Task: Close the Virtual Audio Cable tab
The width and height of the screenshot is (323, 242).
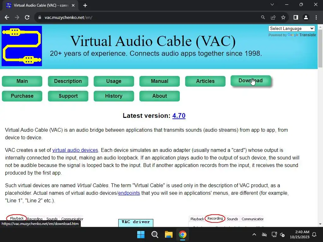Action: [73, 6]
